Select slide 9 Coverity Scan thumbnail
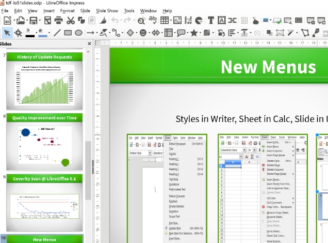This screenshot has height=243, width=328. tap(44, 203)
